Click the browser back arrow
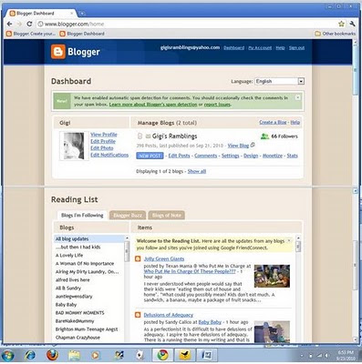The width and height of the screenshot is (362, 364). [10, 24]
